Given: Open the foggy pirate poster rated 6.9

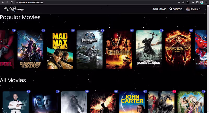Looking at the screenshot, I should pos(74,102).
